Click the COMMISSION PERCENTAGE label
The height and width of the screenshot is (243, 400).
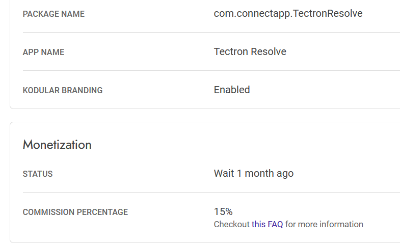[x=75, y=212]
